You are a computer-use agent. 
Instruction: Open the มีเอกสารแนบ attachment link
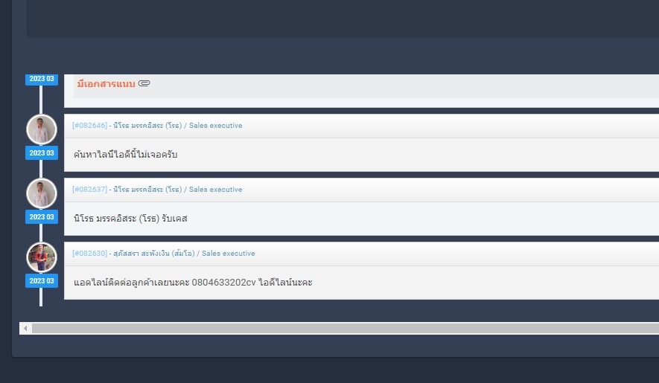pyautogui.click(x=106, y=83)
